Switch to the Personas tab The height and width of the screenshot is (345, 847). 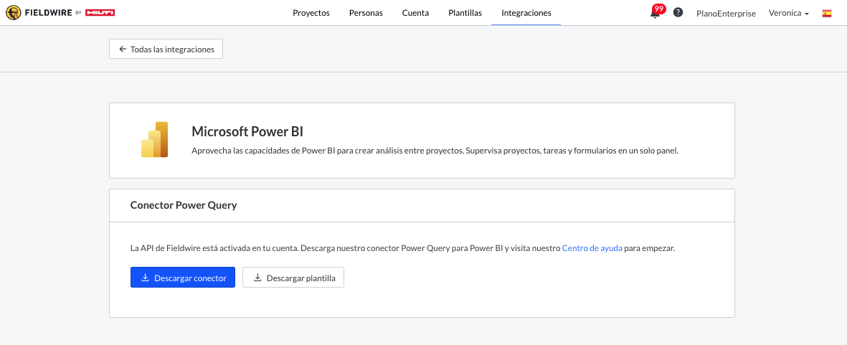click(x=366, y=13)
